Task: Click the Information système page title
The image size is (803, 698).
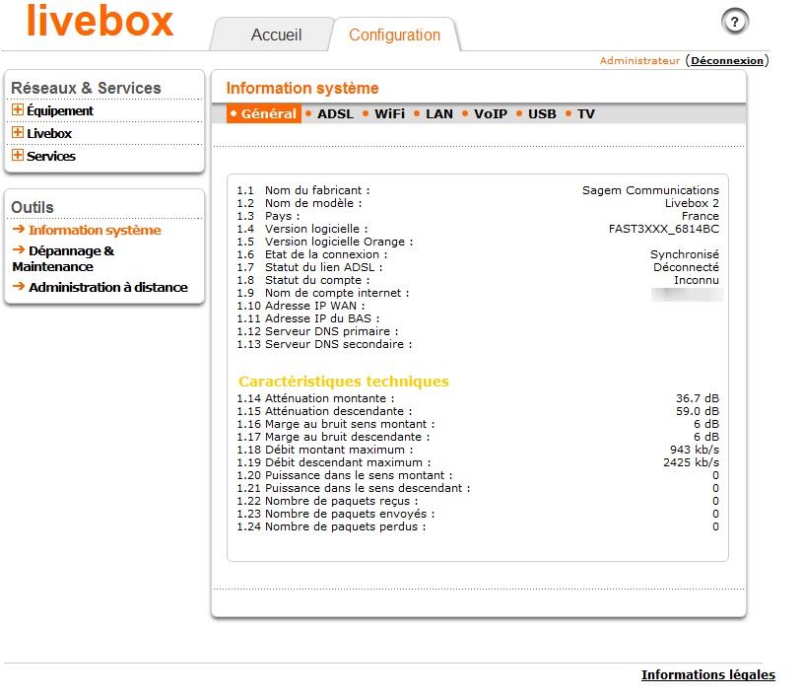Action: pyautogui.click(x=302, y=88)
